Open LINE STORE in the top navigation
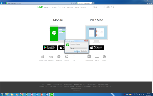Screen dimensions: 153x96 pos(70,7)
